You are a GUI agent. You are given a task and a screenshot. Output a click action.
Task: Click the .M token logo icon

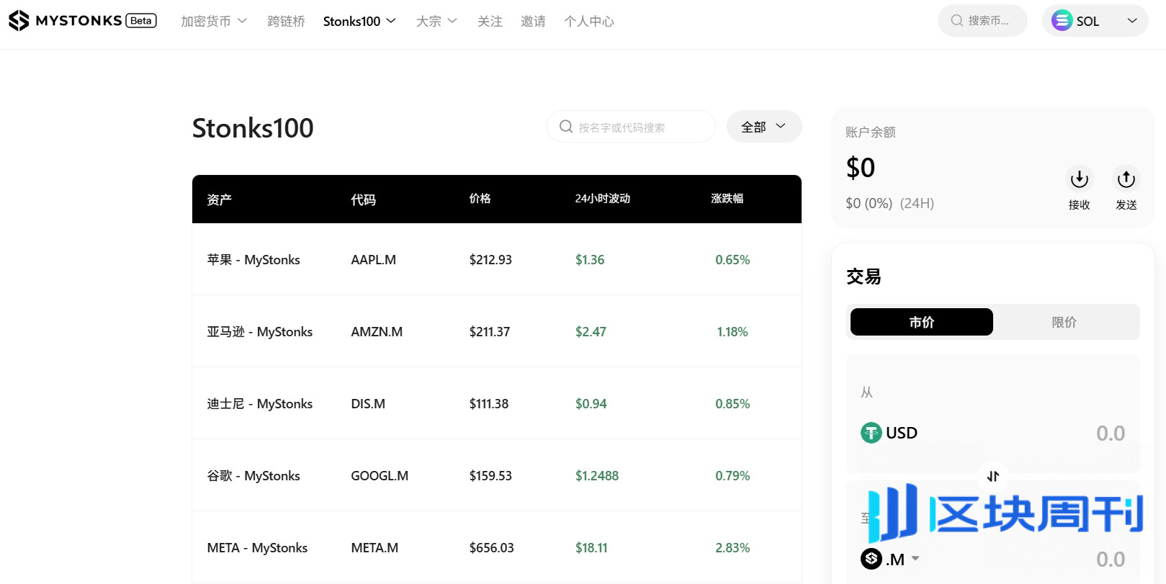(x=871, y=559)
